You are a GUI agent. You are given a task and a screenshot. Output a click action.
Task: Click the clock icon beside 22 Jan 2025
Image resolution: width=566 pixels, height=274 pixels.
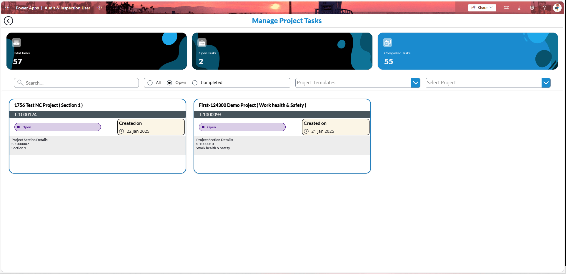click(x=121, y=131)
